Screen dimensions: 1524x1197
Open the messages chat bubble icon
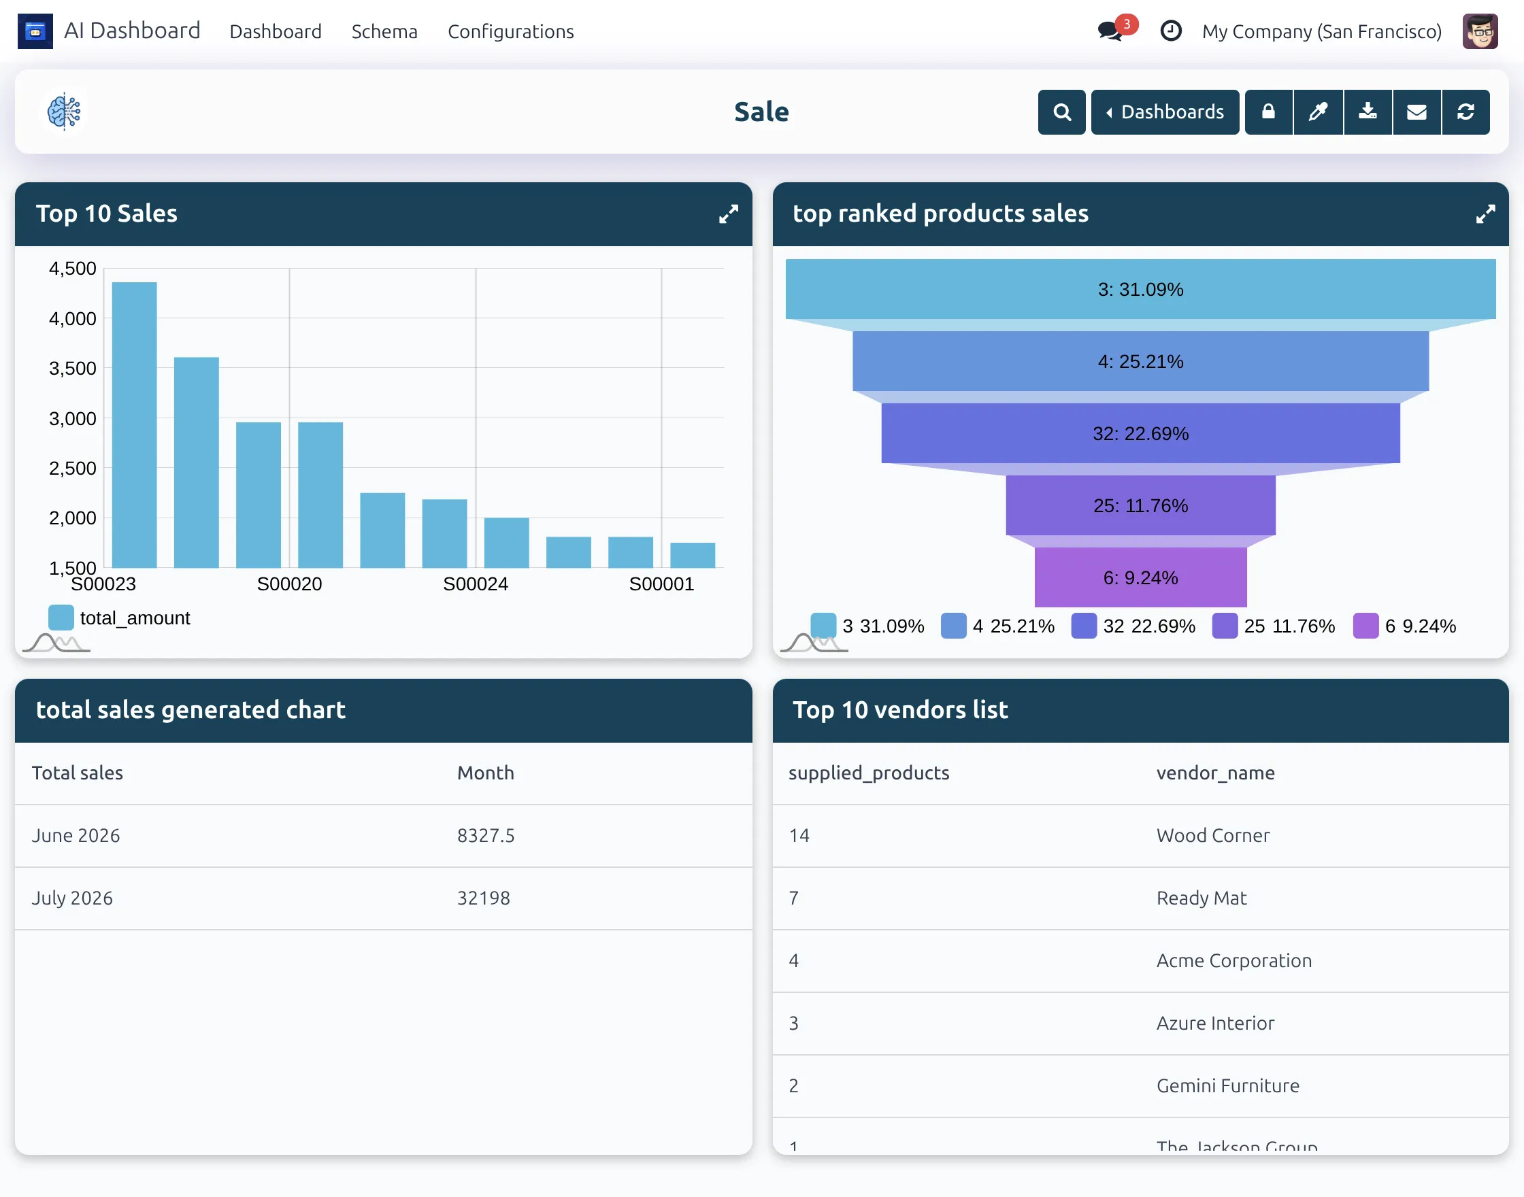click(x=1110, y=31)
